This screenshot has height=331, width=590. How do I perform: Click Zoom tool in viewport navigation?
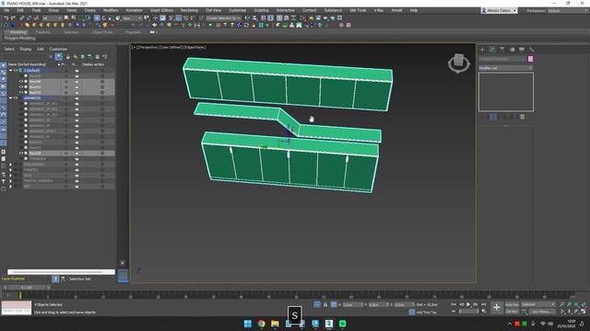click(562, 304)
